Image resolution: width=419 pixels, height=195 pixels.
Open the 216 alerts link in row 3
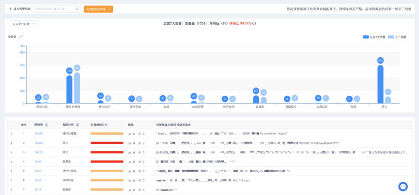click(x=39, y=152)
